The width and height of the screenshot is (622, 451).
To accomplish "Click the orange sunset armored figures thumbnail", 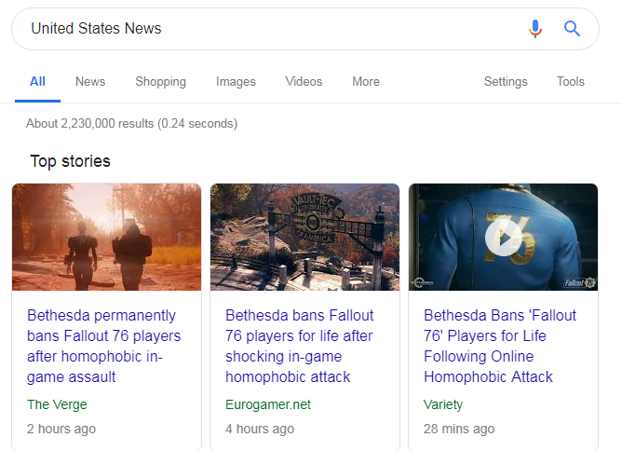I will point(107,237).
